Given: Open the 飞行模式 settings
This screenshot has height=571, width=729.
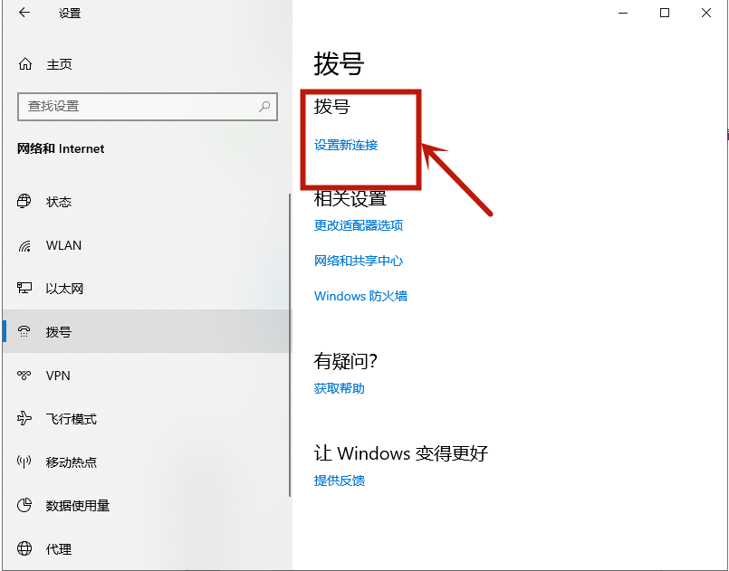Looking at the screenshot, I should pos(147,418).
